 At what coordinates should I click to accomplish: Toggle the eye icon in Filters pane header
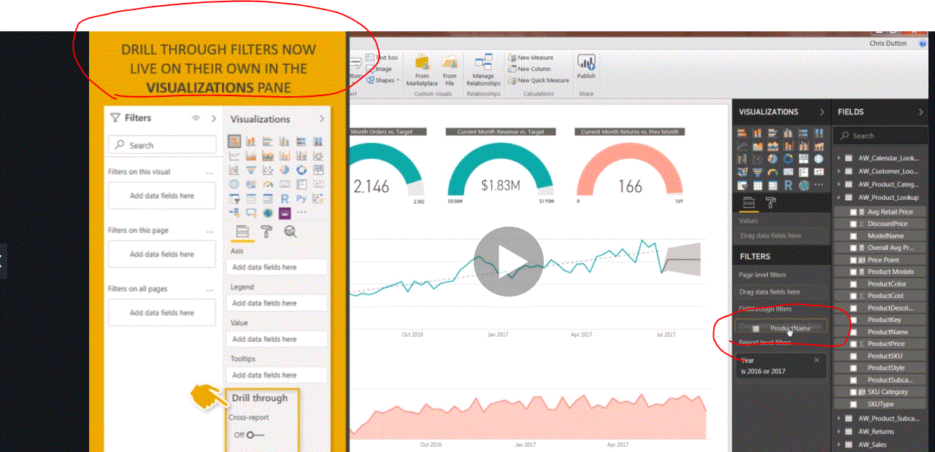tap(196, 118)
